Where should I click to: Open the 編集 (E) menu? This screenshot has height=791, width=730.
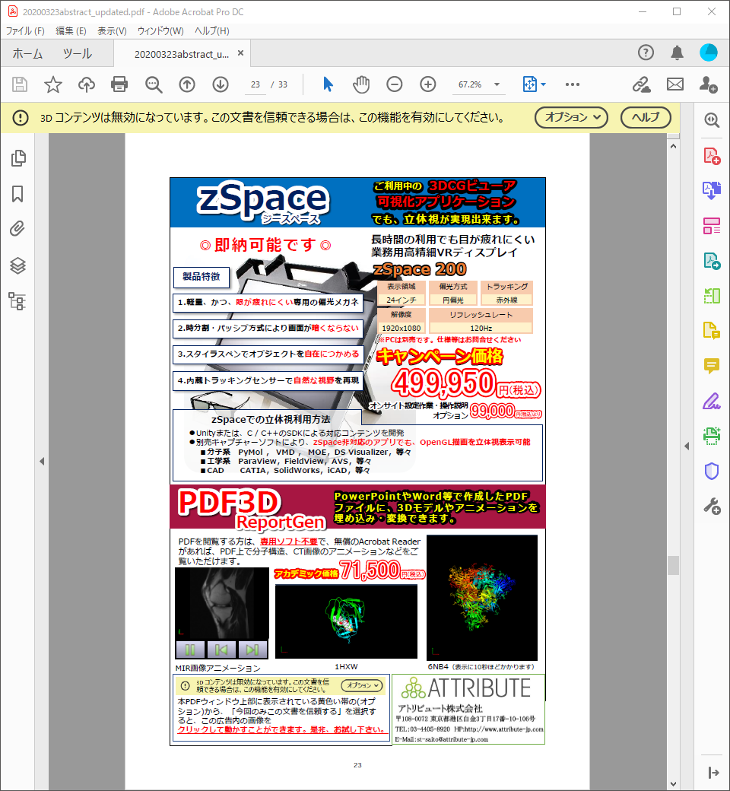71,30
